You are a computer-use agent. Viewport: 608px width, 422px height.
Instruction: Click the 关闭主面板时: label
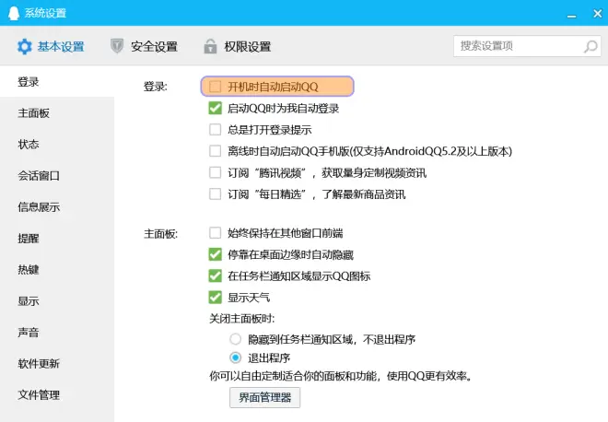click(242, 319)
